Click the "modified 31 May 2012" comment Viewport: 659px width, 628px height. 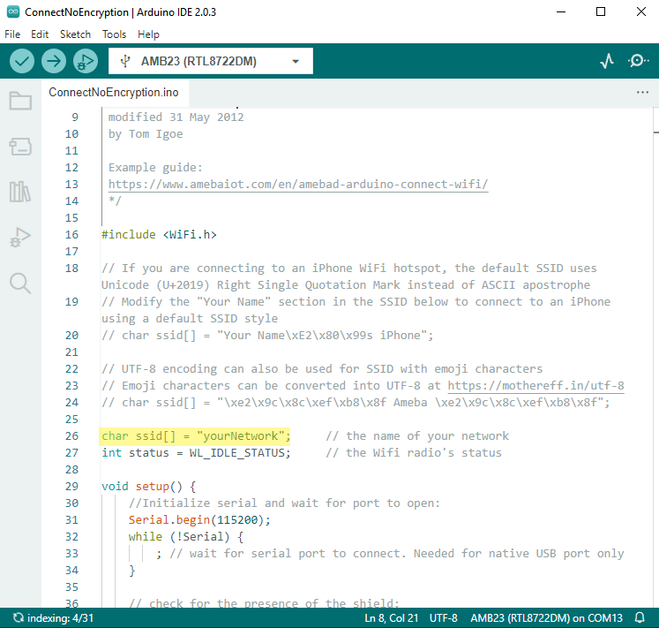pyautogui.click(x=176, y=117)
